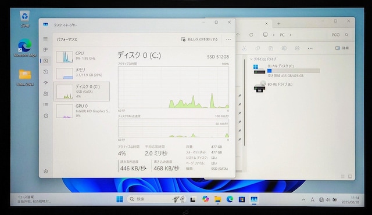Open the ニュース速報 news widget
The image size is (372, 215).
[x=34, y=199]
